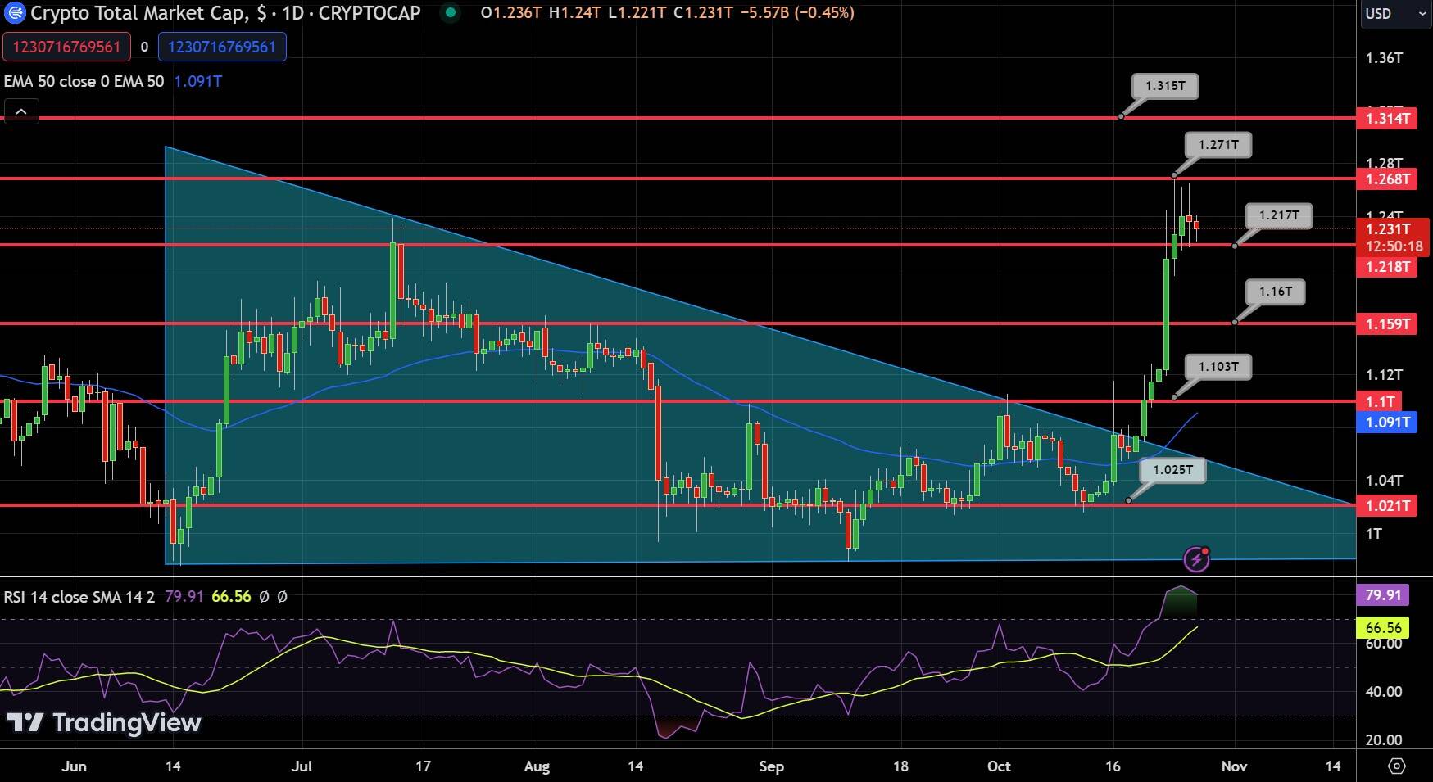Open the USD currency dropdown
This screenshot has height=782, width=1433.
pyautogui.click(x=1394, y=14)
